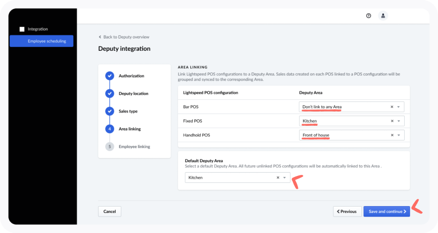Viewport: 438px width, 233px height.
Task: Clear the Default Deputy Area Kitchen value
Action: [278, 178]
